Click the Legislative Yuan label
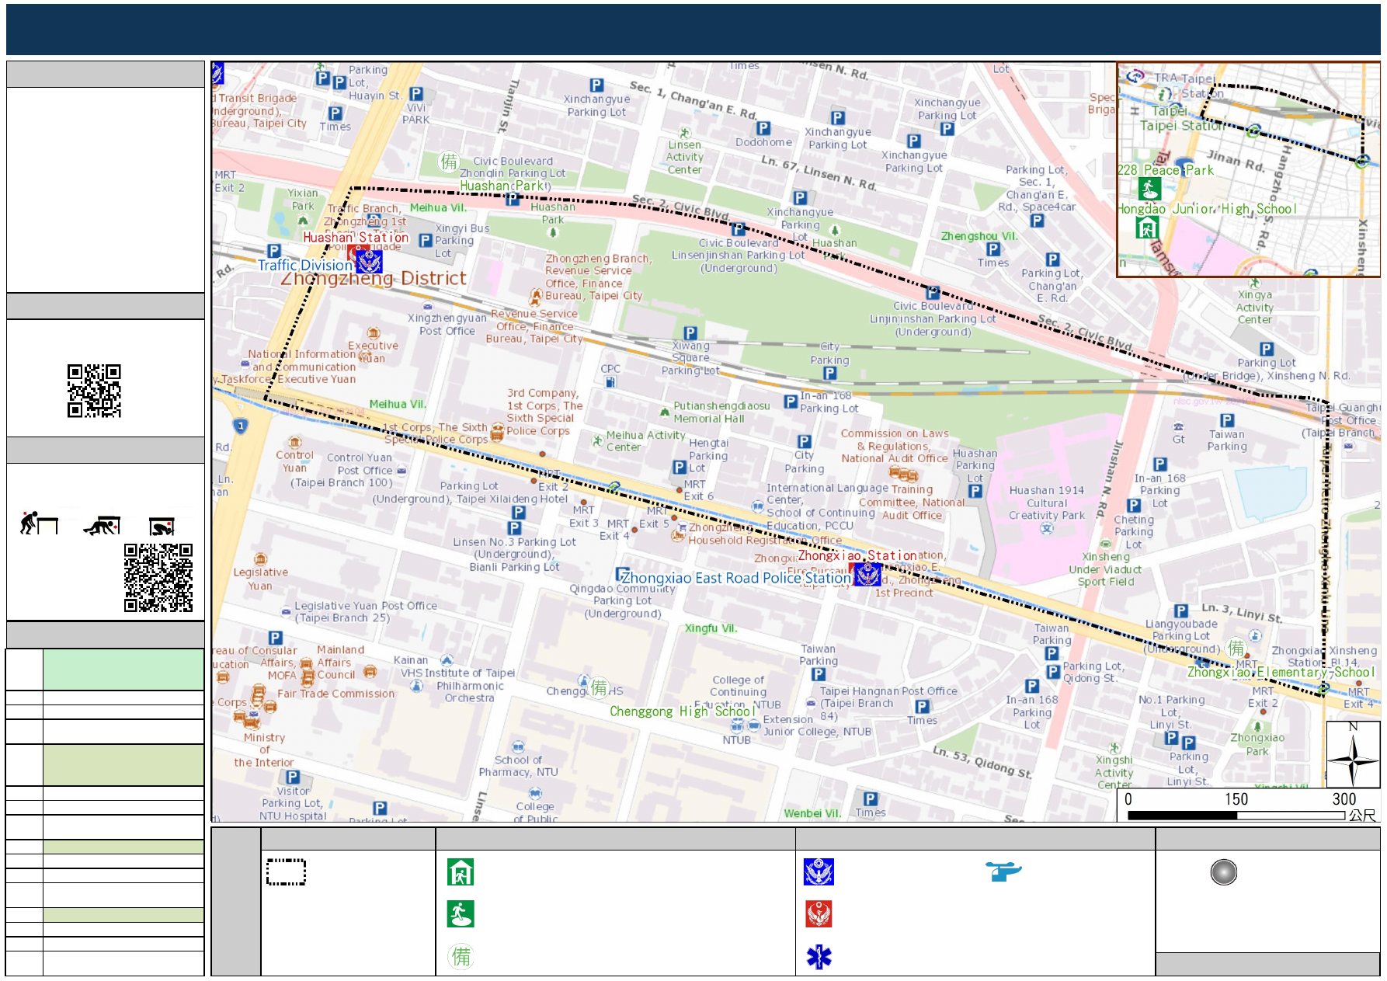1387x981 pixels. tap(261, 579)
